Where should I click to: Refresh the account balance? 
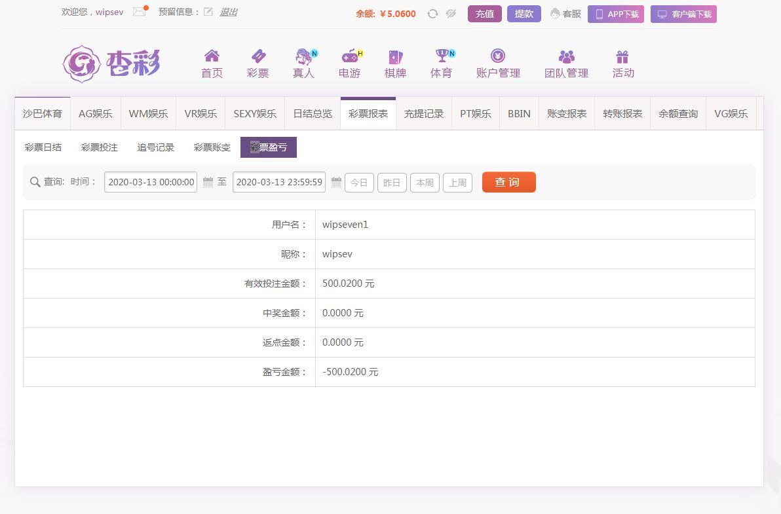tap(432, 14)
